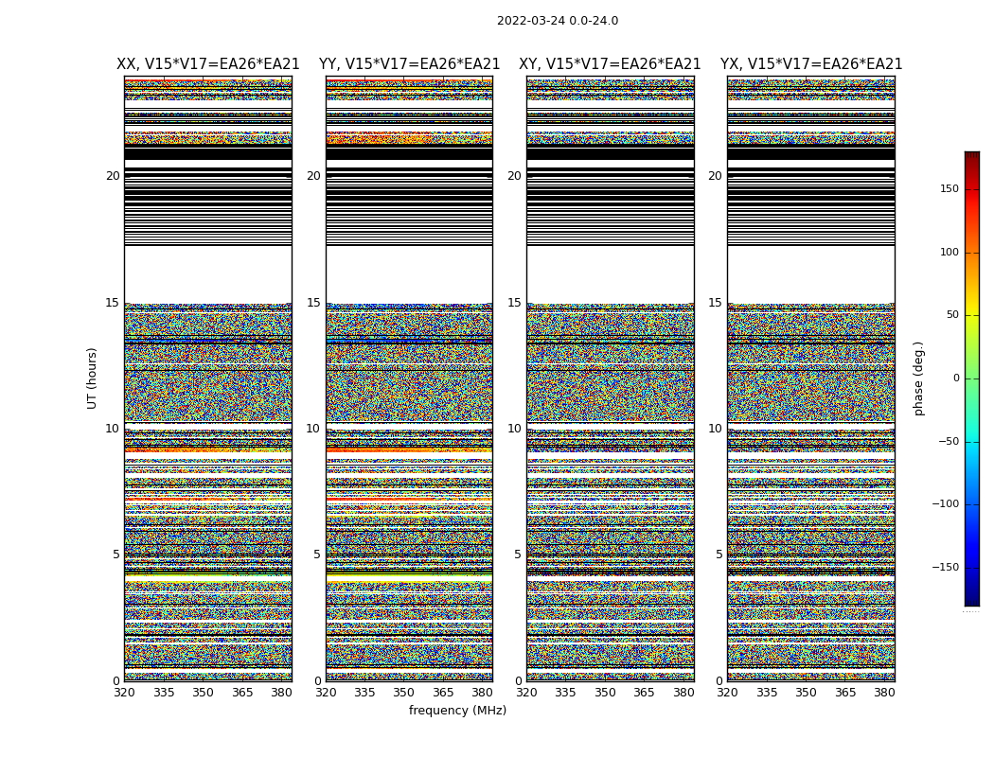Click the 10 hour tick of YX panel
994x757 pixels.
pyautogui.click(x=716, y=429)
